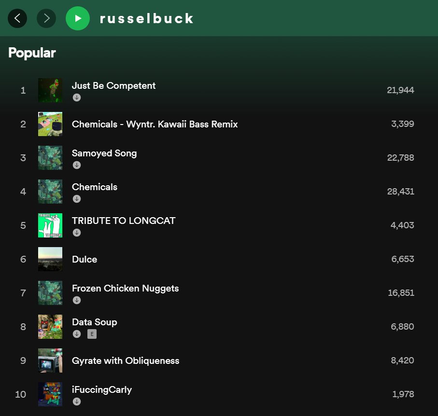This screenshot has height=416, width=438.
Task: Select the Frozen Chicken Nuggets title
Action: pos(126,289)
